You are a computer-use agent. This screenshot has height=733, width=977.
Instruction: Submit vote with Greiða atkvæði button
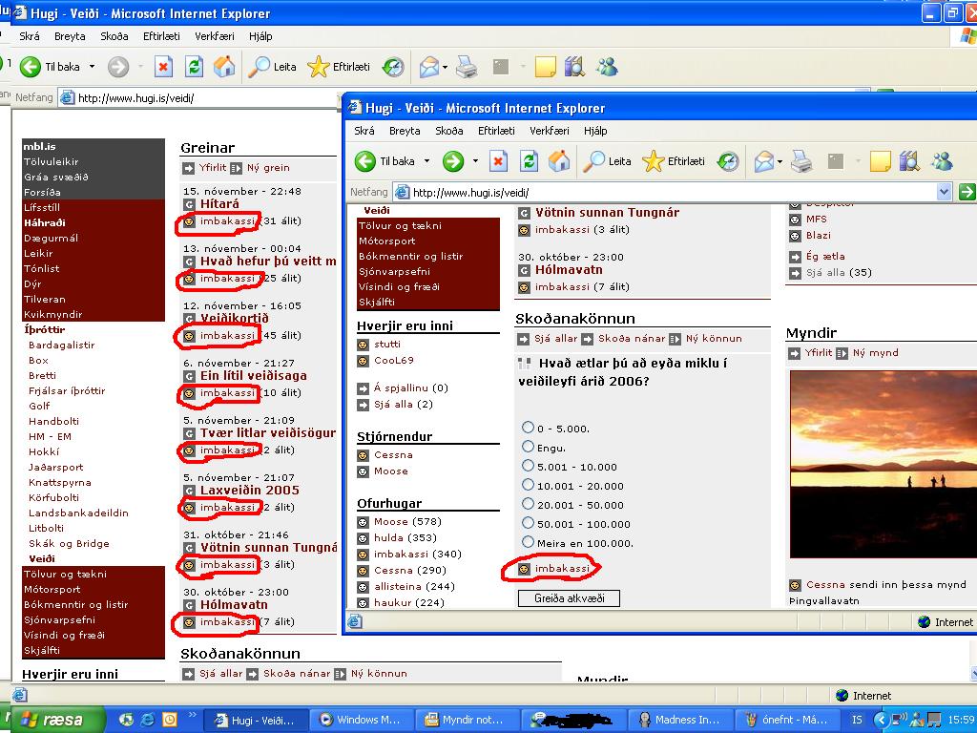[569, 598]
